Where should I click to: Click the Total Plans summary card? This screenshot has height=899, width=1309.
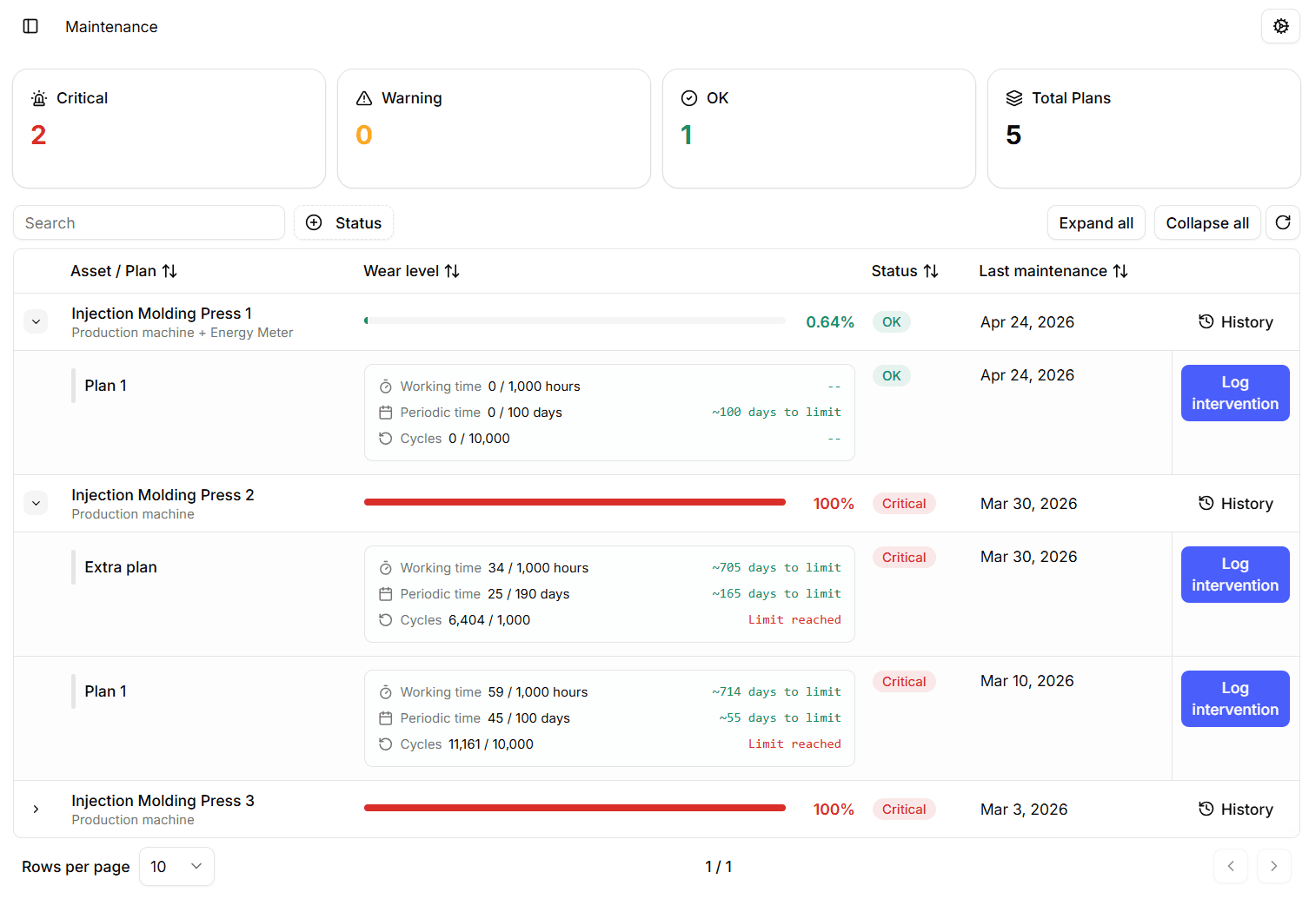pos(1144,129)
